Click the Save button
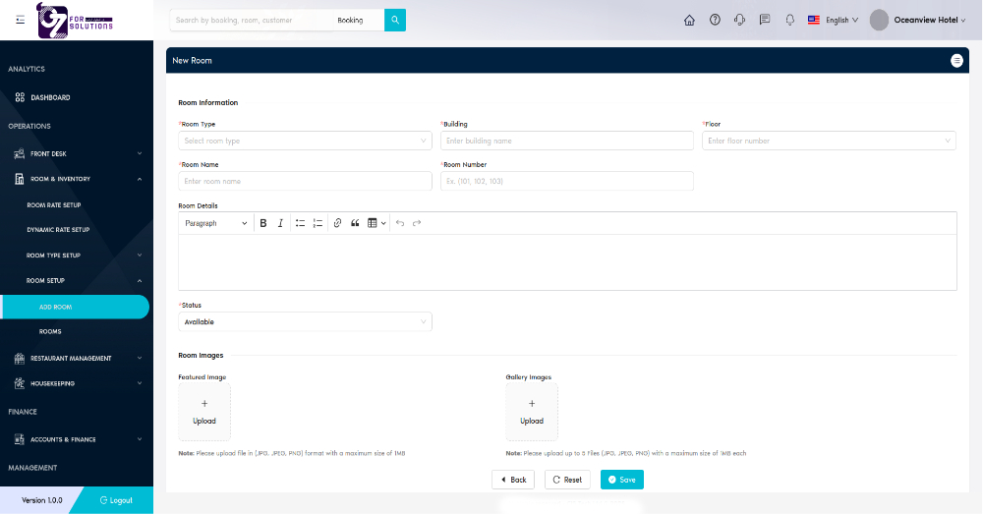This screenshot has height=514, width=983. click(x=622, y=480)
